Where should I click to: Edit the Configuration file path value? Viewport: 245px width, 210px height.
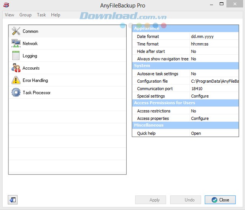point(214,81)
